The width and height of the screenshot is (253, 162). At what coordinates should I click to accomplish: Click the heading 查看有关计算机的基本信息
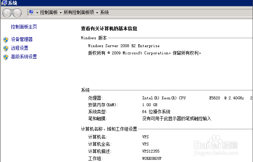[109, 28]
